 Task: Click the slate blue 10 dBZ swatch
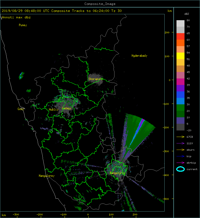(x=180, y=120)
